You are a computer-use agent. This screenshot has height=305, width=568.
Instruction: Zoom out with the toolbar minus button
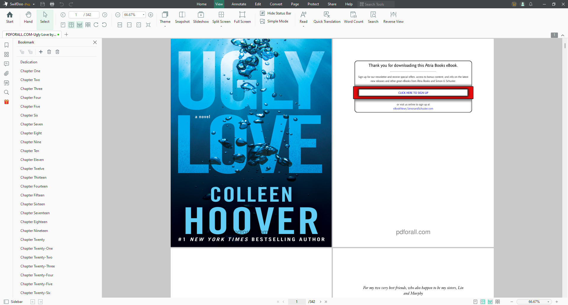point(118,15)
